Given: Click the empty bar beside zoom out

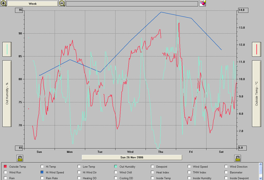Looking at the screenshot, I should pos(132,3).
